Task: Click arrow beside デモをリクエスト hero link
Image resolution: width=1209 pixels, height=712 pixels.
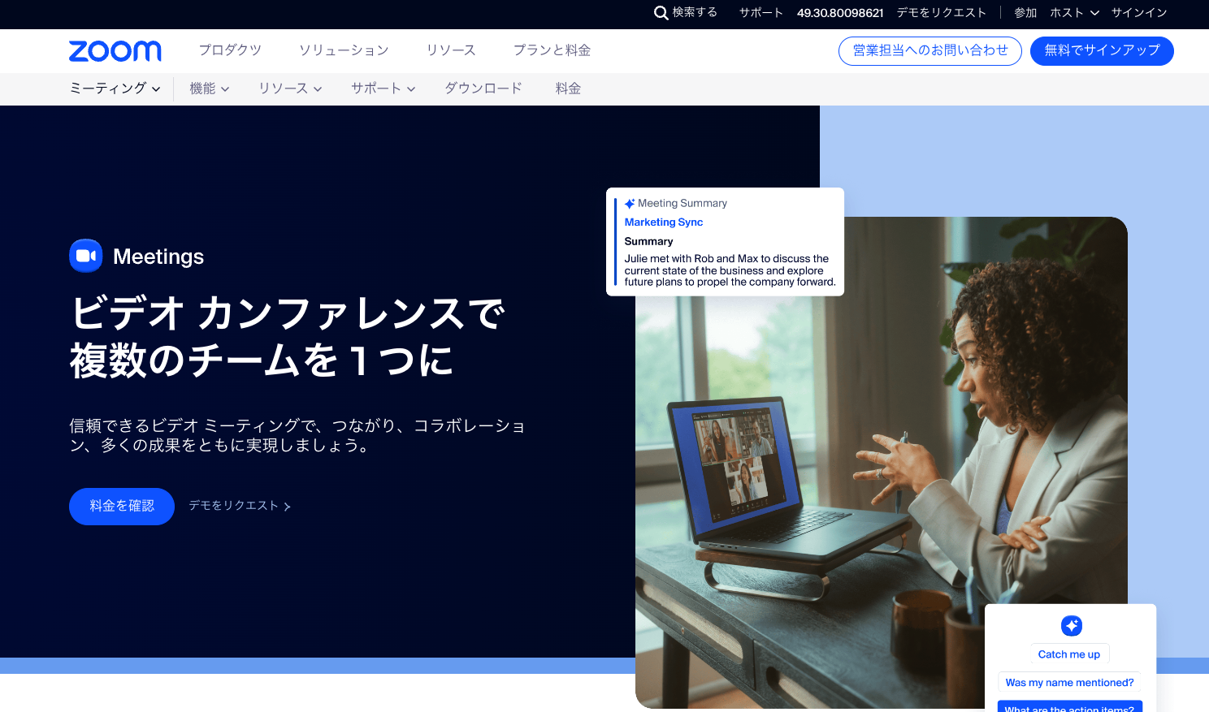Action: coord(287,507)
